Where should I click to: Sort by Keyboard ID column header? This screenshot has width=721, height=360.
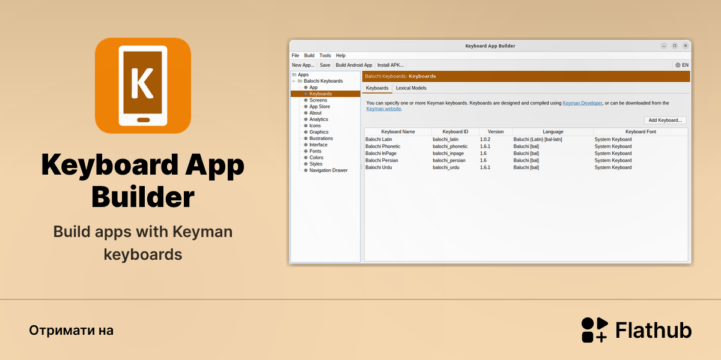455,131
